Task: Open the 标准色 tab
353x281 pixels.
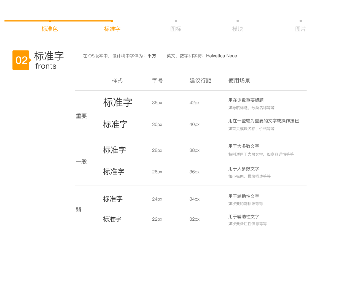Action: (x=50, y=29)
